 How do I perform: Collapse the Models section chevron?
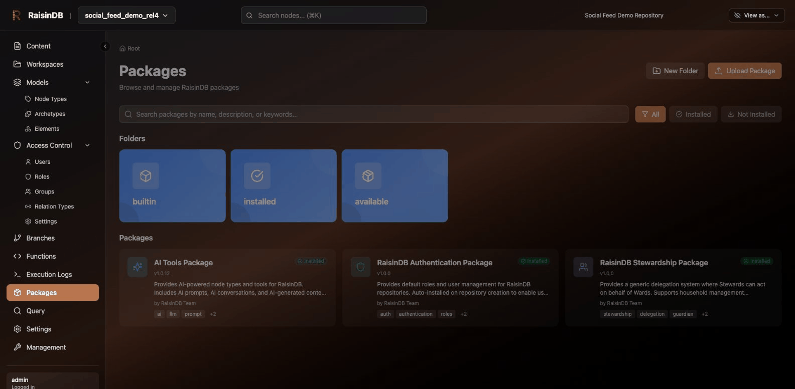87,83
